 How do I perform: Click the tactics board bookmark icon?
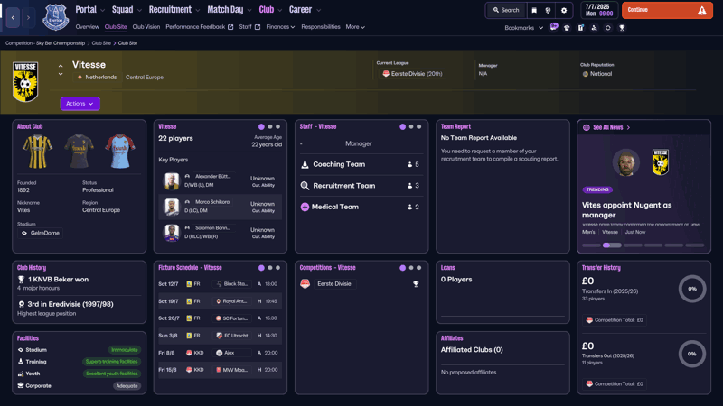[x=580, y=28]
